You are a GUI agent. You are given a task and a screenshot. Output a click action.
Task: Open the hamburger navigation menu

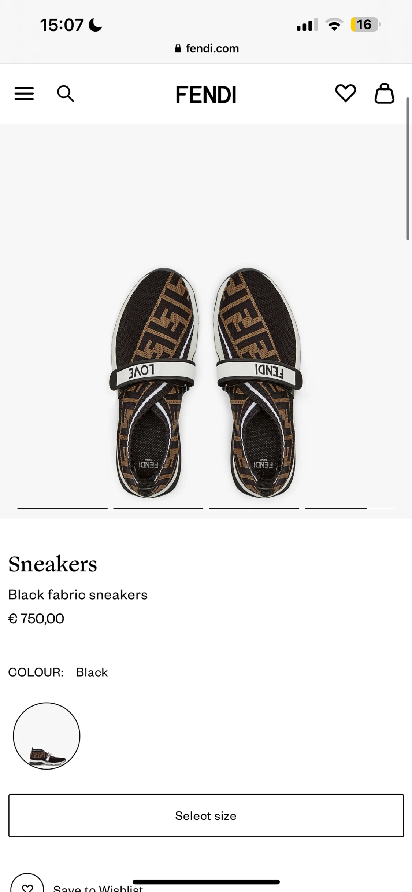click(24, 94)
